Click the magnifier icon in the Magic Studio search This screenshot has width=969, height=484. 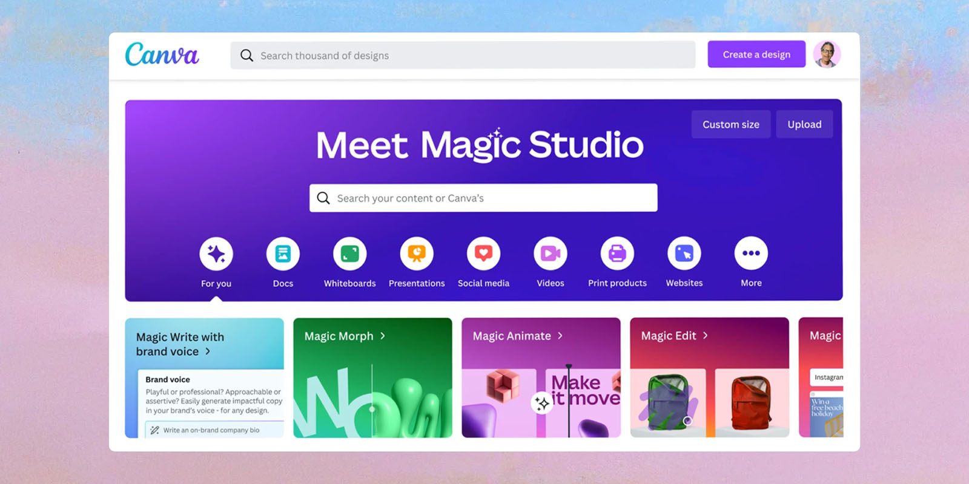[323, 198]
